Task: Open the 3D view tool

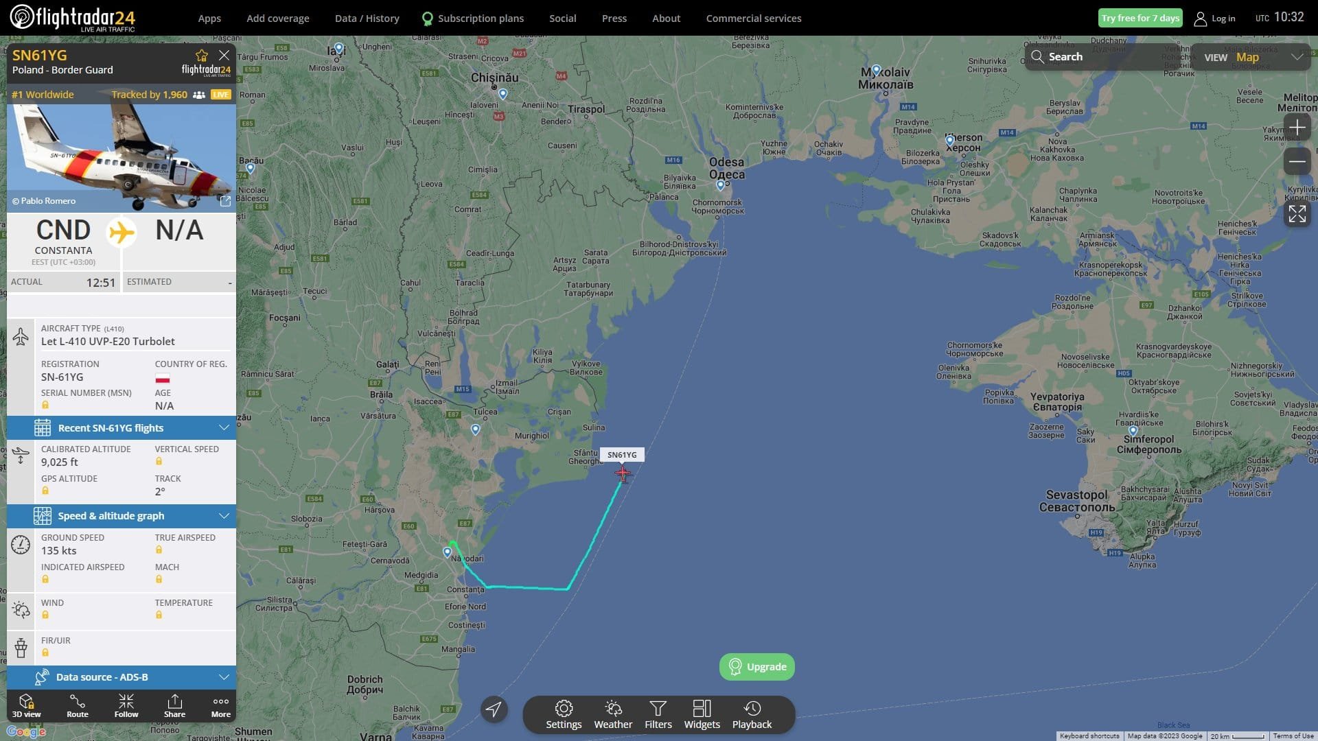Action: (x=26, y=705)
